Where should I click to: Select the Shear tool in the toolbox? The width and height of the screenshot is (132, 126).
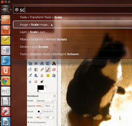click(x=36, y=63)
